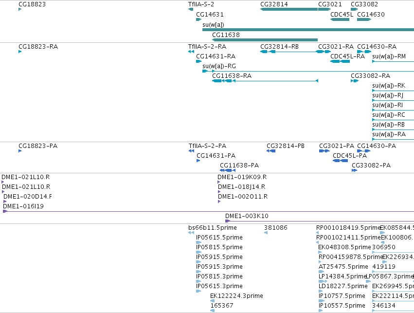Select the su(w[a])-RA transcript label
This screenshot has height=313, width=414.
[x=389, y=134]
